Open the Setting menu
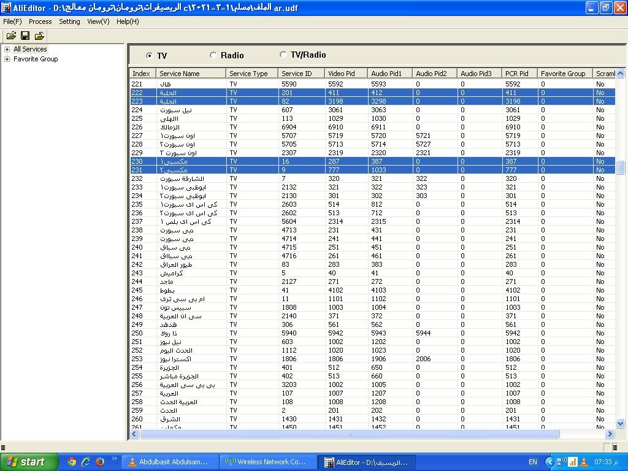 coord(69,21)
